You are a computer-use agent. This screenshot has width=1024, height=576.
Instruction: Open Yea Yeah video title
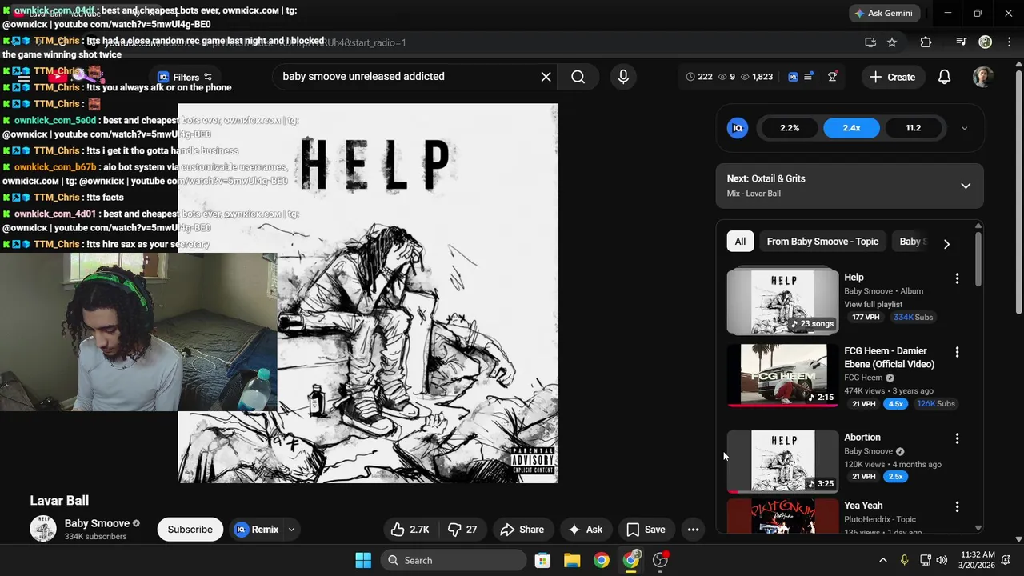click(x=863, y=506)
